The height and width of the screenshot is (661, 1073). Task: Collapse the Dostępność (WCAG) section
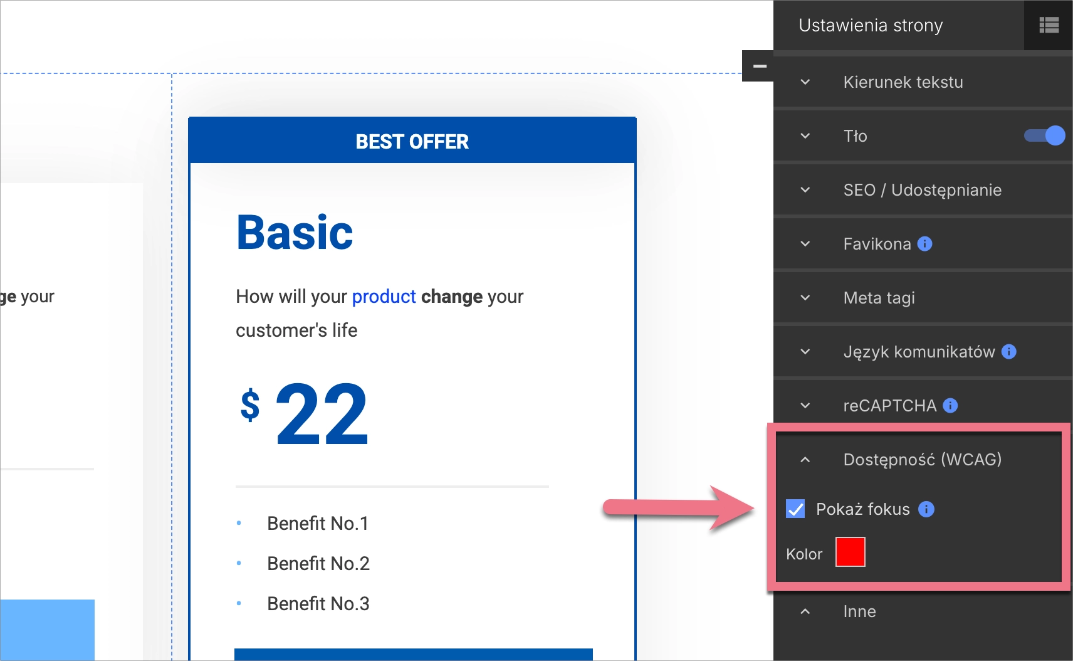805,460
